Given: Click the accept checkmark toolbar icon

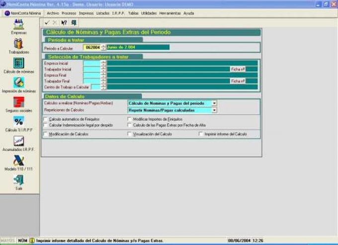Looking at the screenshot, I should (x=47, y=23).
